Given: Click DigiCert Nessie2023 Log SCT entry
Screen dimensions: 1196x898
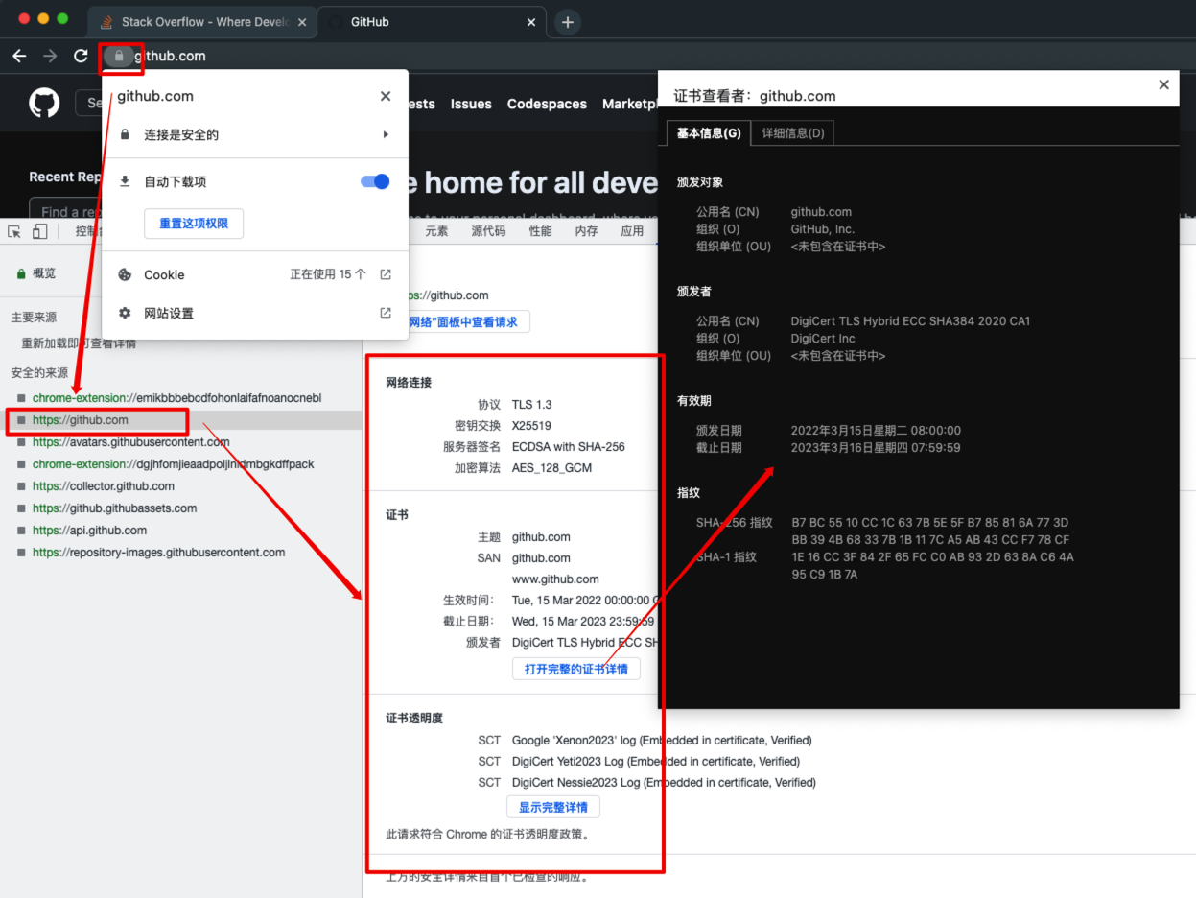Looking at the screenshot, I should (664, 783).
